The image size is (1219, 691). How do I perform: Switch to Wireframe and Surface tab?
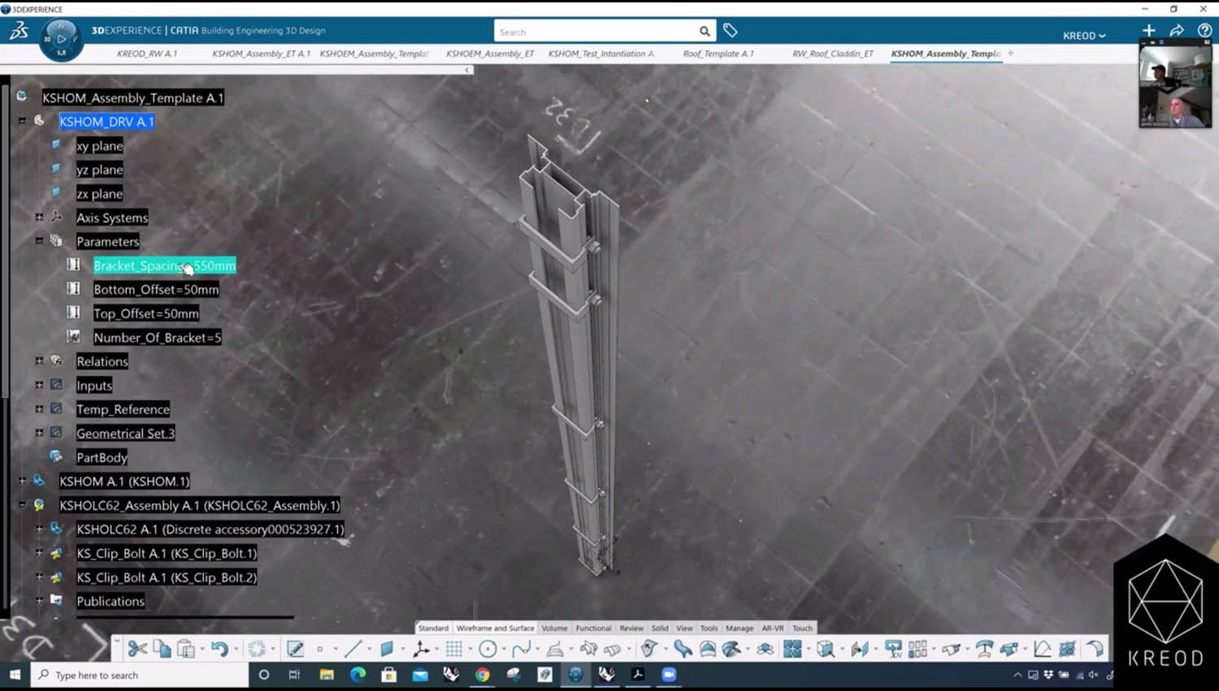tap(495, 628)
